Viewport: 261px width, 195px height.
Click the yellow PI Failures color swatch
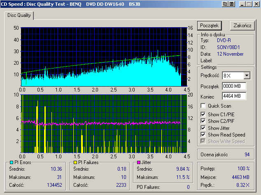75,162
